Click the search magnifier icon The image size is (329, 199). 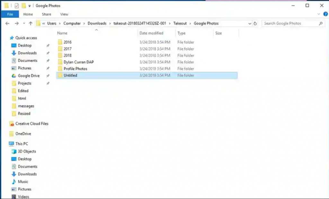point(321,23)
